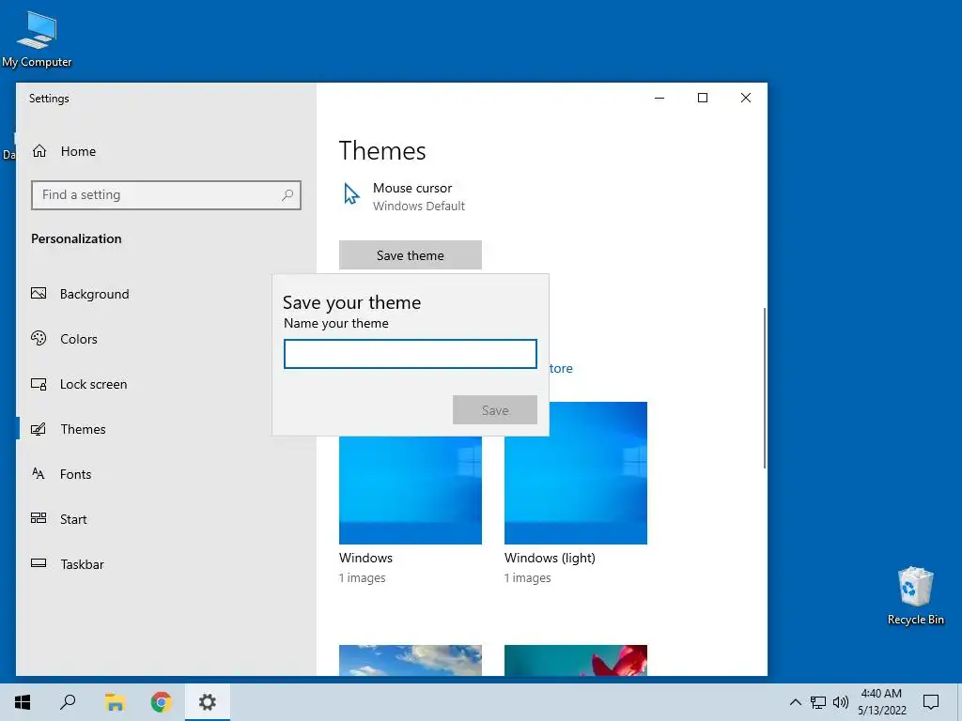Open Colors settings
This screenshot has width=962, height=721.
click(x=79, y=339)
